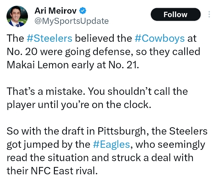The height and width of the screenshot is (180, 217).
Task: Open the #Cowboys hashtag
Action: point(159,38)
